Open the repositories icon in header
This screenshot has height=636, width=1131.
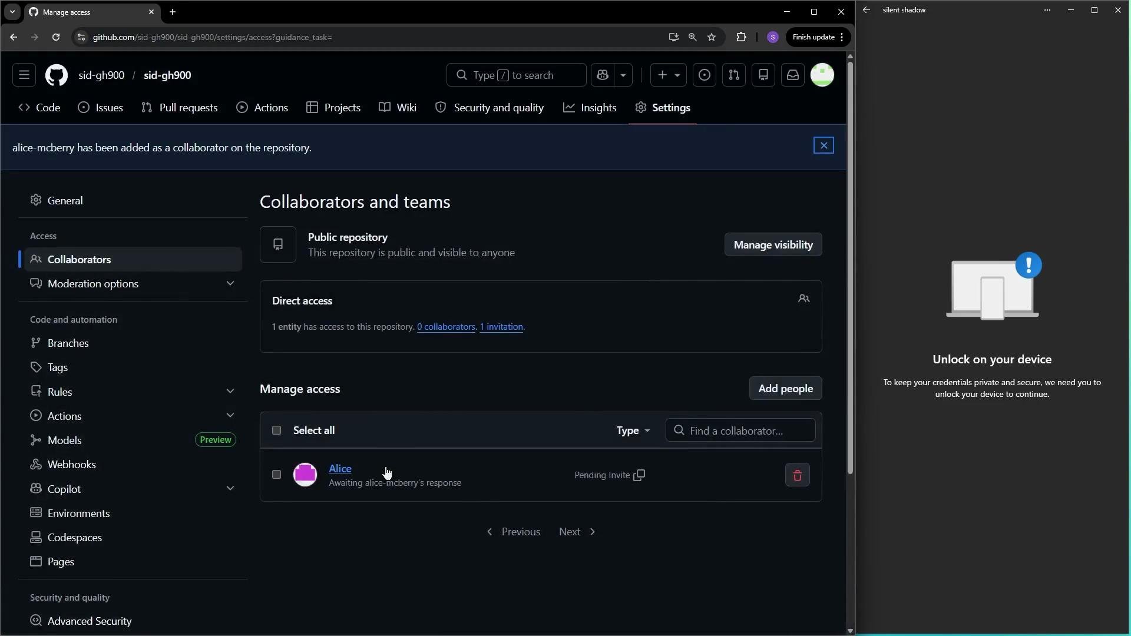pyautogui.click(x=763, y=75)
